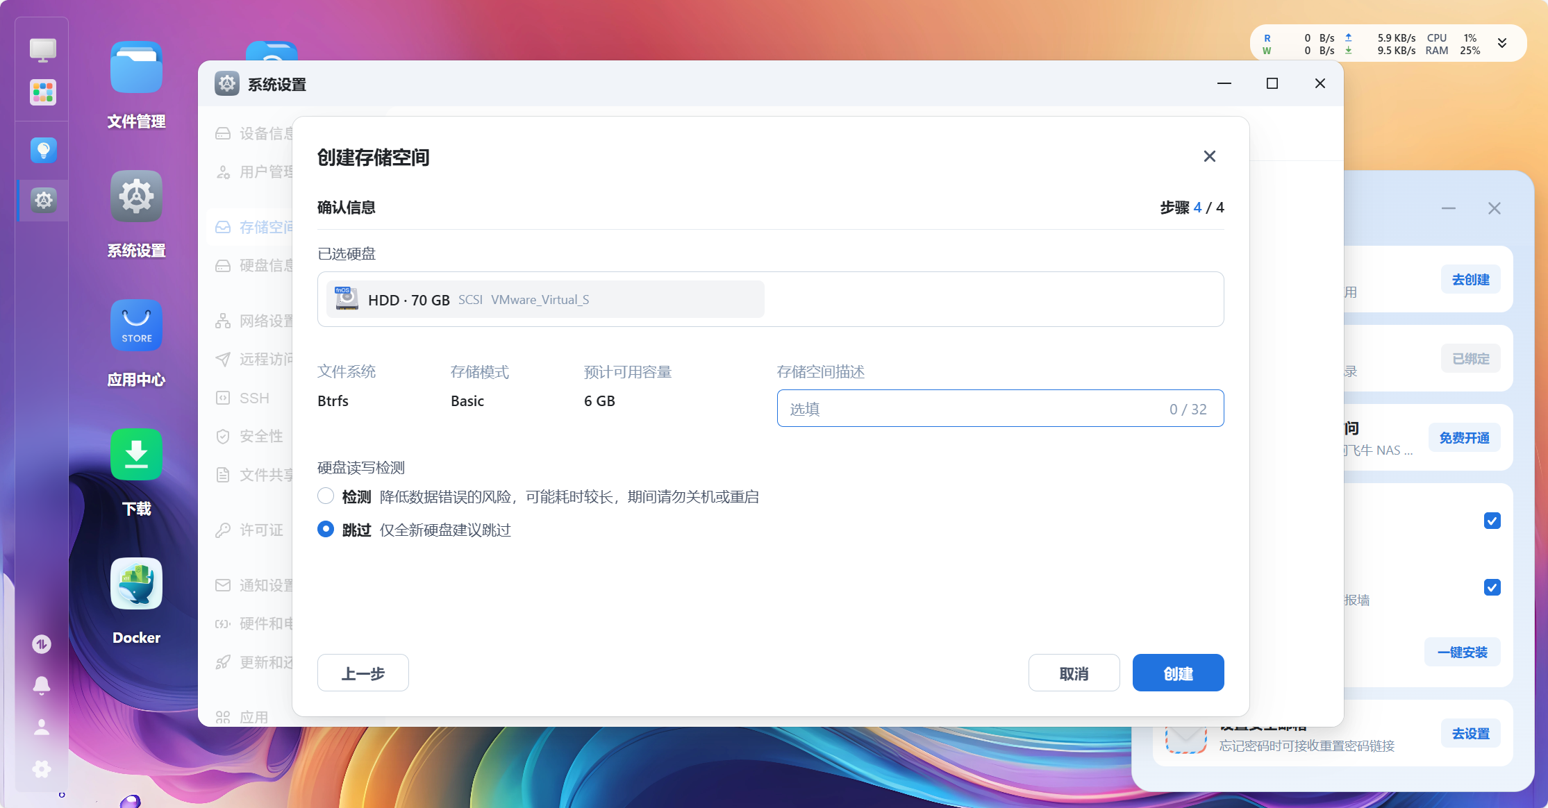Screen dimensions: 1548x808
Task: Open the 下载 download app icon
Action: click(136, 455)
